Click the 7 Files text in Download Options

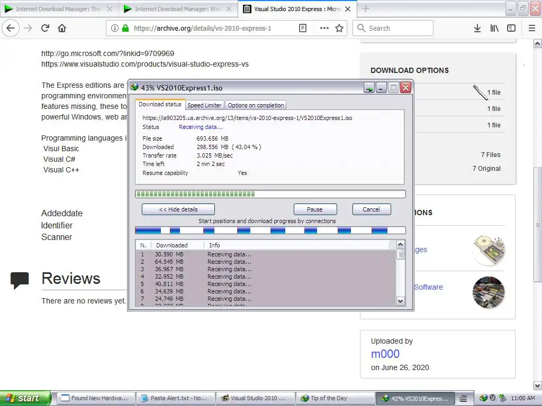pyautogui.click(x=491, y=155)
